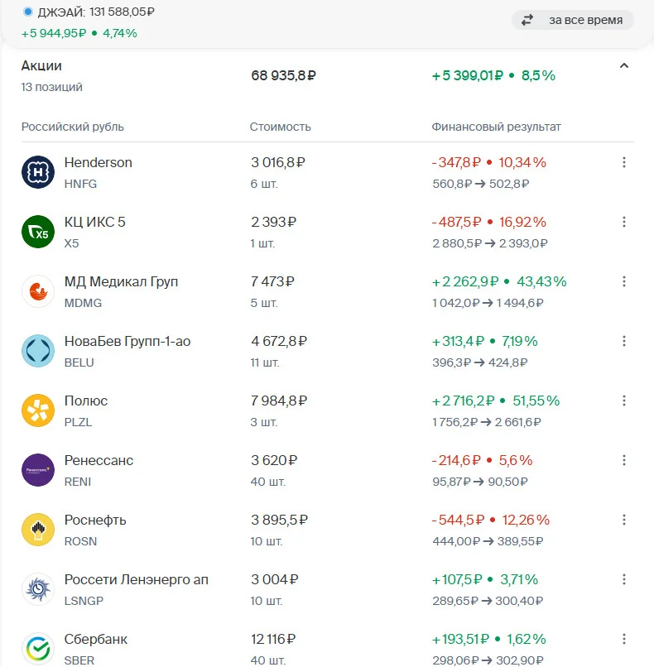
Task: Click the ROSN ticker label
Action: [80, 541]
